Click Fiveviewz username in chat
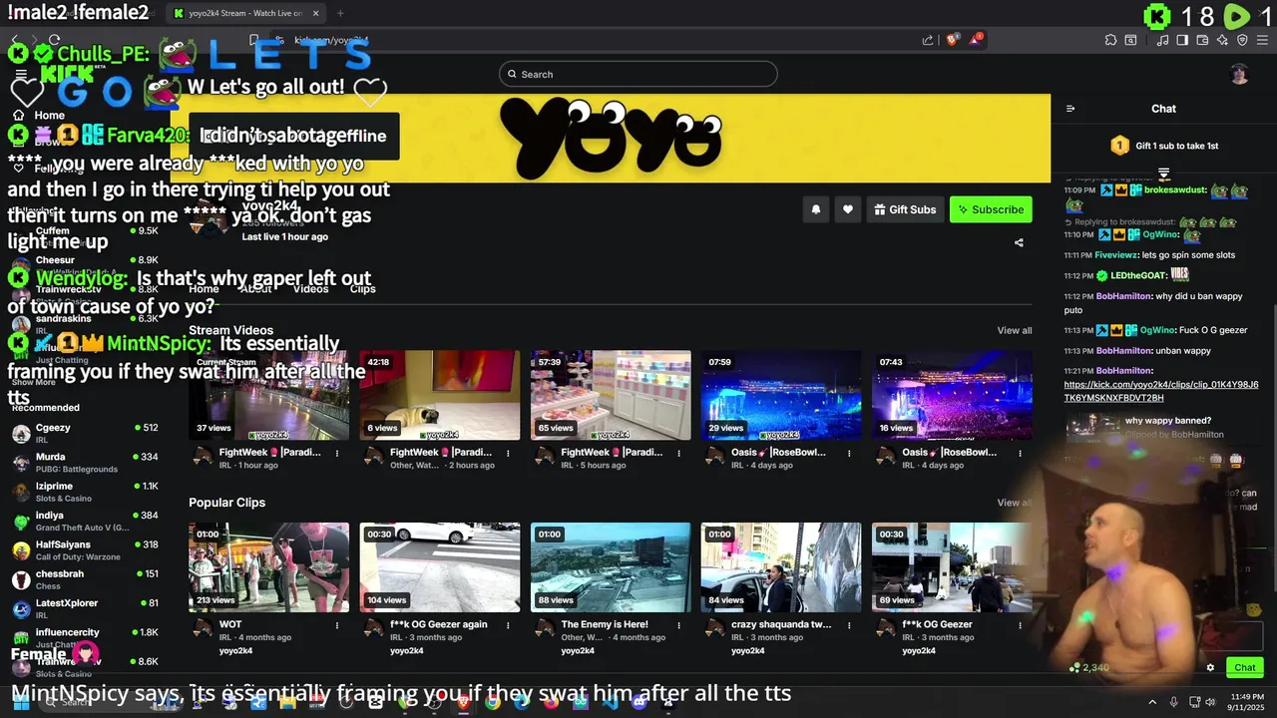1277x718 pixels. click(x=1116, y=255)
